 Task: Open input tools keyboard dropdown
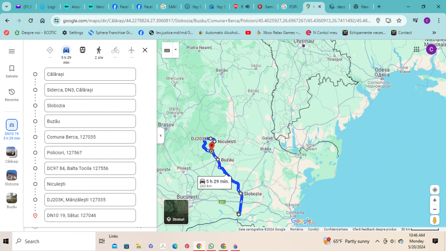pyautogui.click(x=175, y=50)
